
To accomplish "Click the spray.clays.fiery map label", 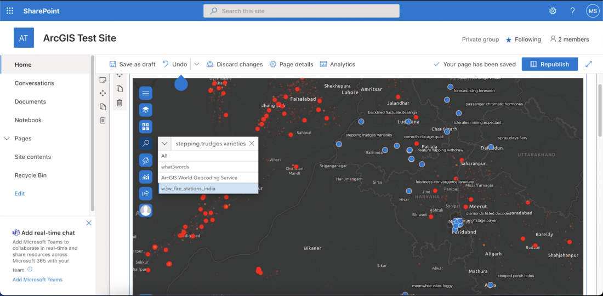I will [x=512, y=138].
